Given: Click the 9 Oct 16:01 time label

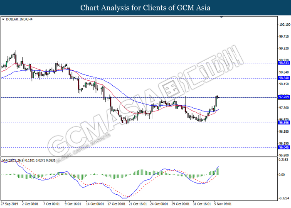Looking at the screenshot, I should point(73,204).
